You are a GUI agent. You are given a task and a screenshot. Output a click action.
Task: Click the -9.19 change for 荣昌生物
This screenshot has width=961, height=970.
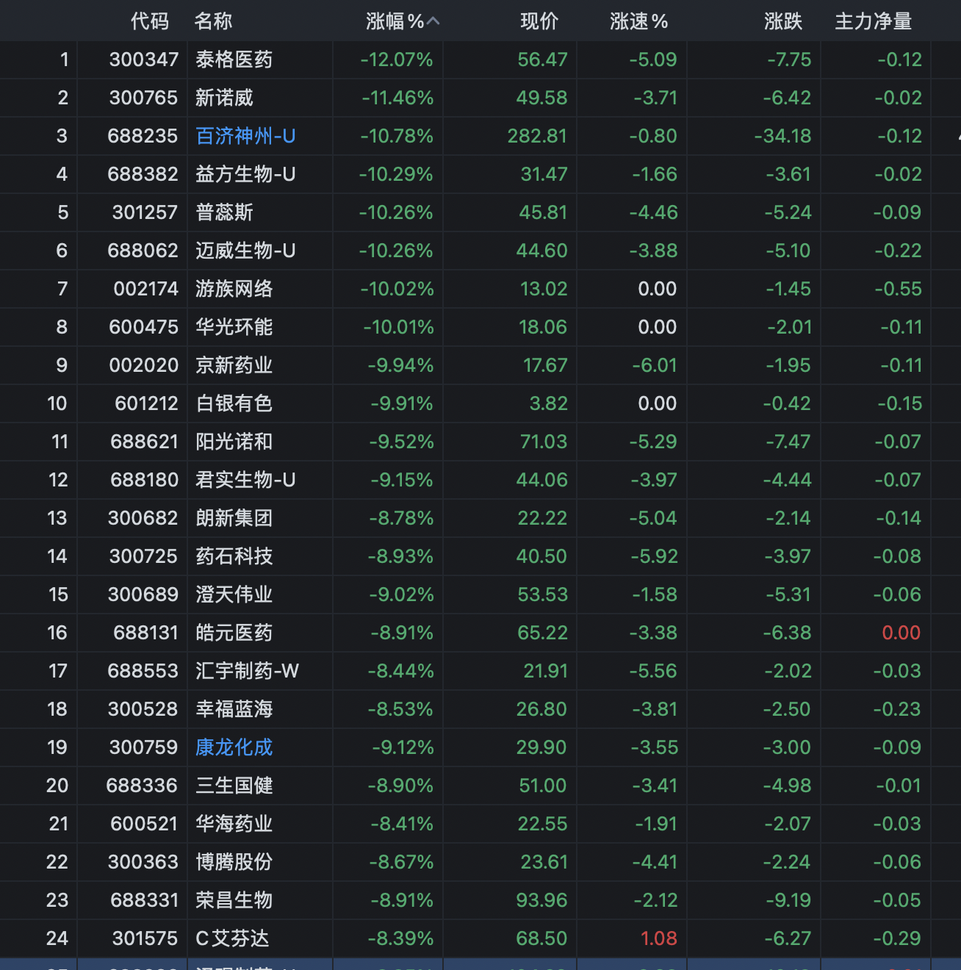pos(788,900)
